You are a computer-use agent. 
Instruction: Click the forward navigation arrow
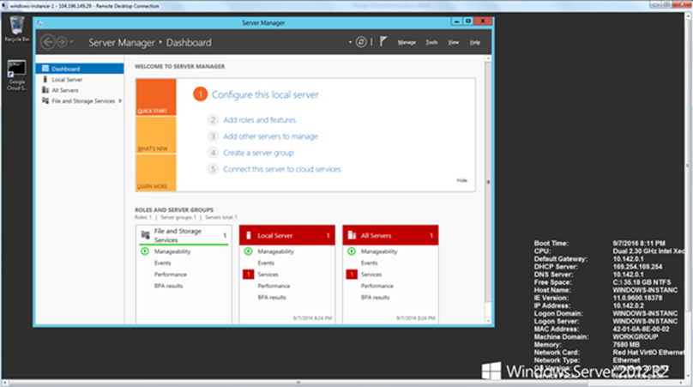click(62, 42)
